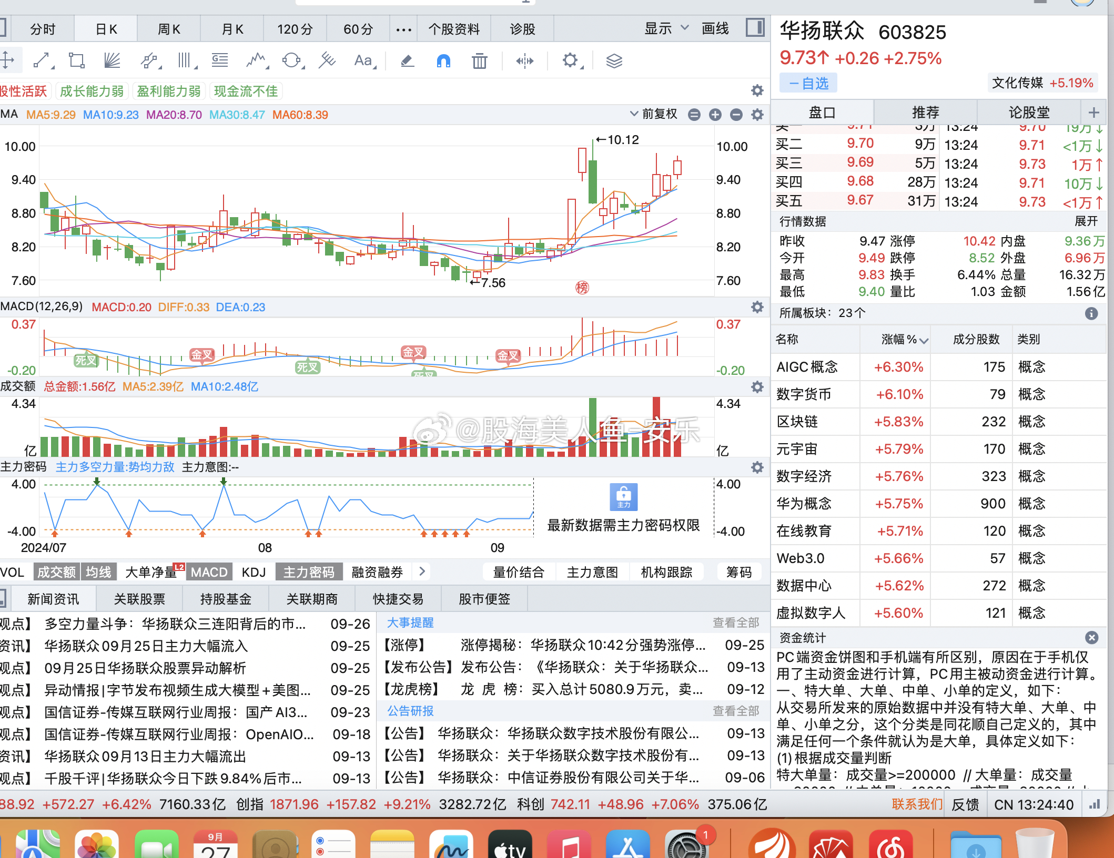The width and height of the screenshot is (1114, 858).
Task: Open the 前复权 adjustment dropdown
Action: pyautogui.click(x=654, y=114)
